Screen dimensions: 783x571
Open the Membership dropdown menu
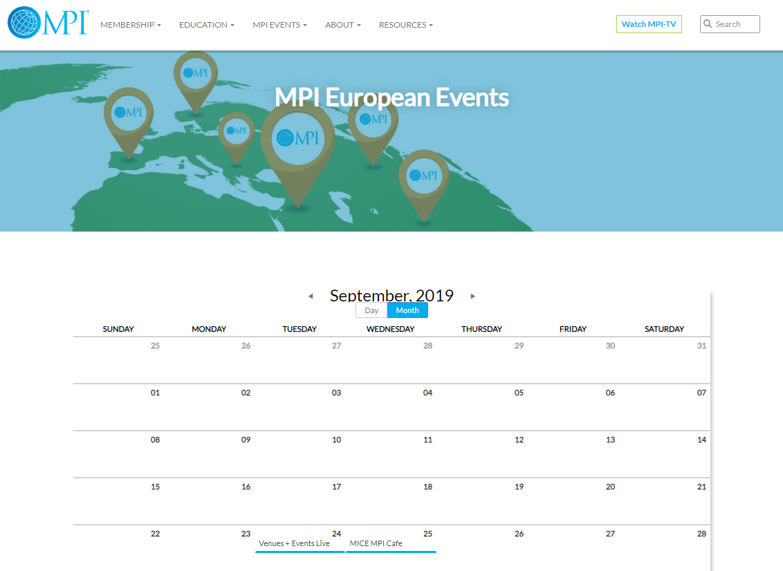(130, 25)
